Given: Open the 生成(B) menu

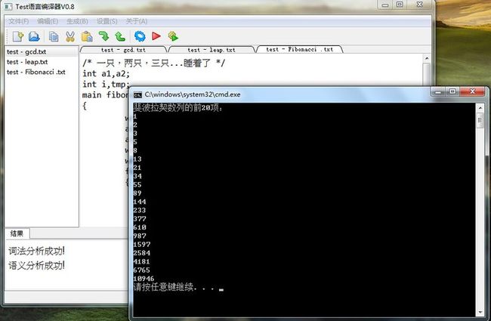Looking at the screenshot, I should [77, 21].
